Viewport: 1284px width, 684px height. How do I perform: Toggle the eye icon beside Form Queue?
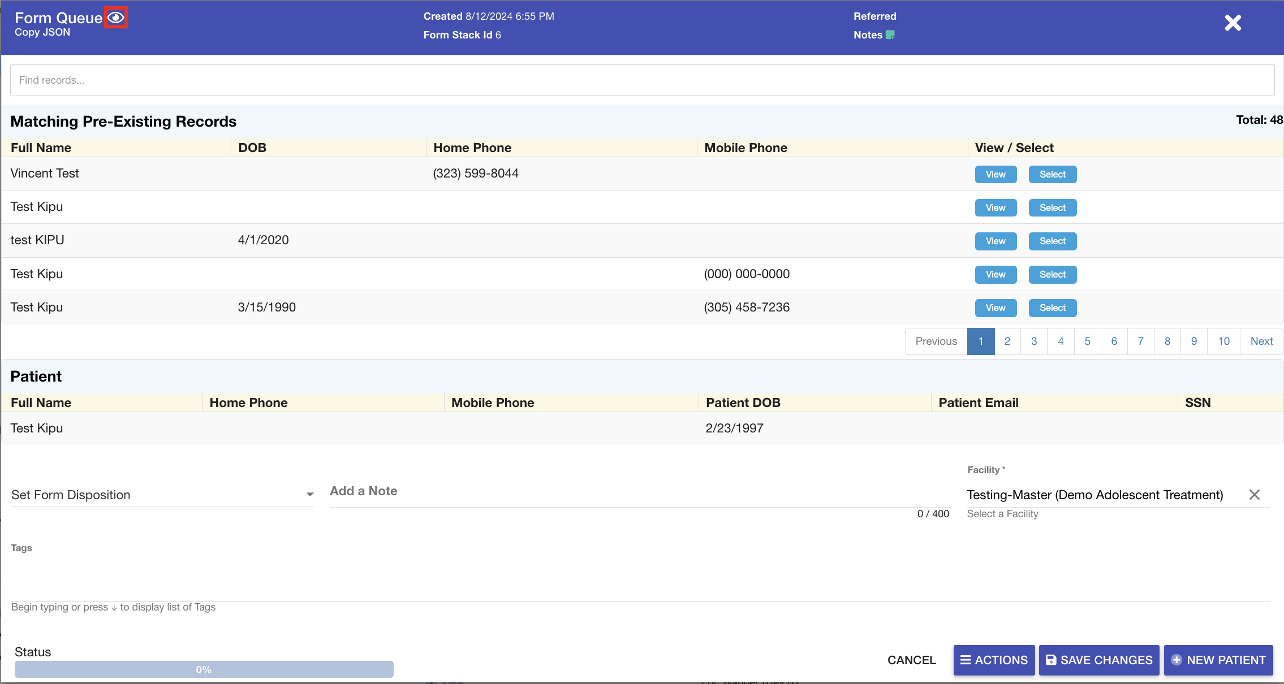click(x=116, y=18)
